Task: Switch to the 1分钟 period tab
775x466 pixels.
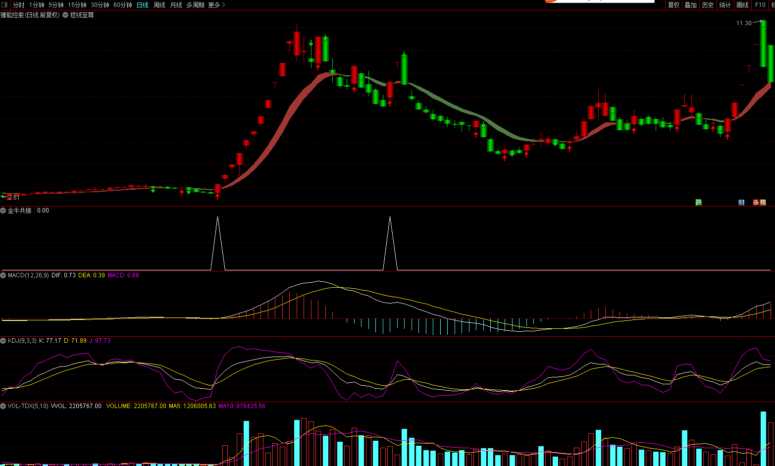Action: click(x=37, y=5)
